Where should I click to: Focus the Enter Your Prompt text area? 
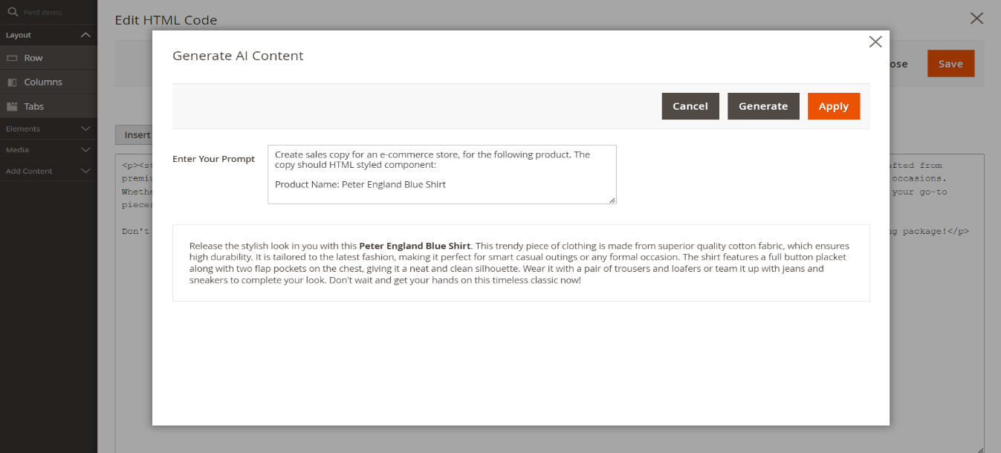pyautogui.click(x=441, y=175)
